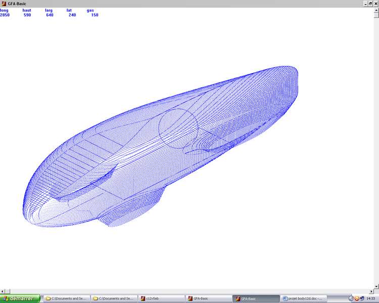Click the GFA-Basic icon in the title bar
This screenshot has width=379, height=303.
[x=4, y=4]
